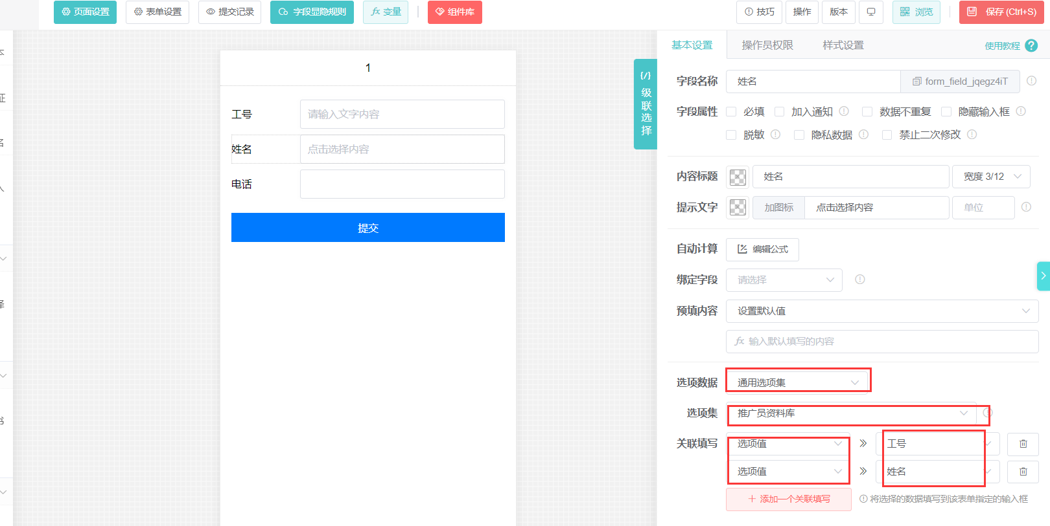Open color swatch for 内容标题
The height and width of the screenshot is (526, 1050).
[x=738, y=177]
